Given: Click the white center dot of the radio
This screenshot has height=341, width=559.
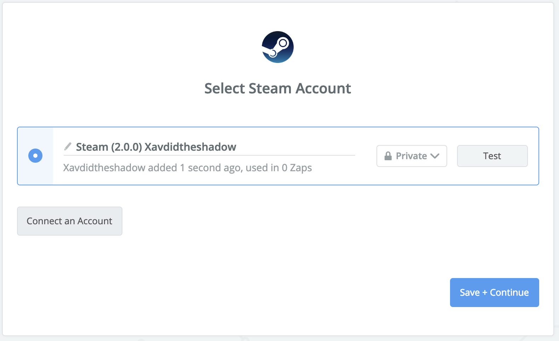Looking at the screenshot, I should click(x=35, y=156).
